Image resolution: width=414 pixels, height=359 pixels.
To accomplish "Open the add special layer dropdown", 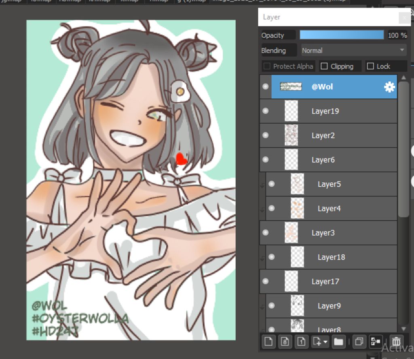I will point(320,342).
